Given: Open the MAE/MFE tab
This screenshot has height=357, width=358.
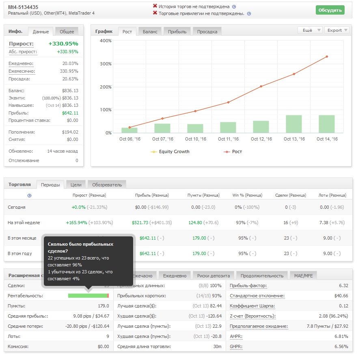Looking at the screenshot, I should coord(304,276).
